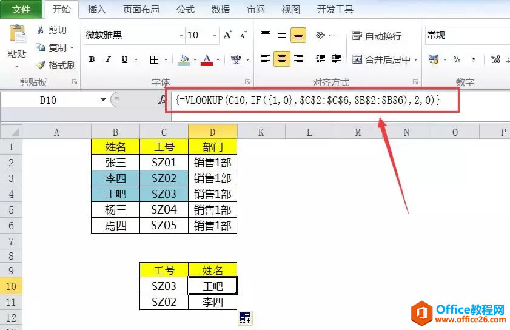Viewport: 510px width, 330px height.
Task: Expand the 合并后居中 dropdown arrow
Action: pyautogui.click(x=415, y=59)
